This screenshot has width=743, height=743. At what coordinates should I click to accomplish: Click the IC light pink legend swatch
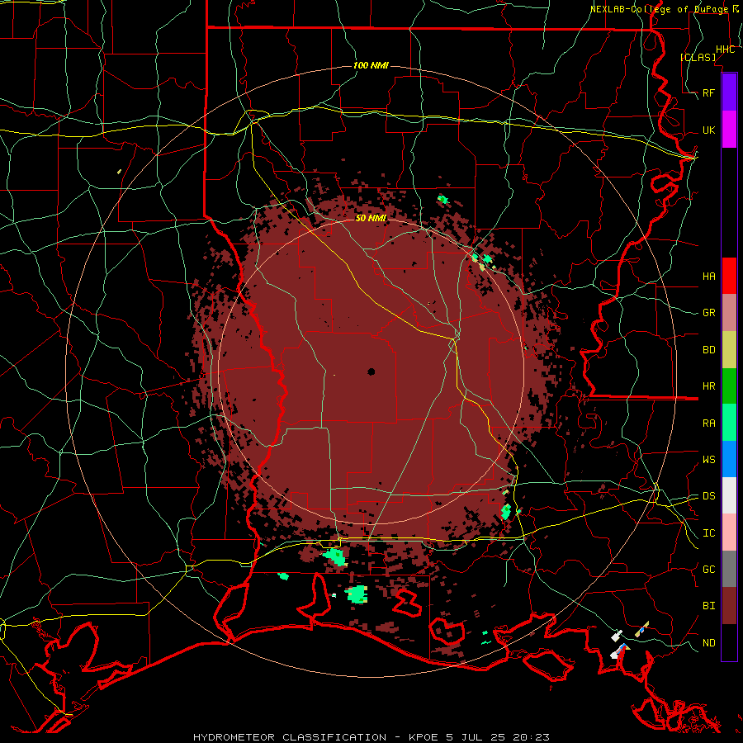[729, 532]
